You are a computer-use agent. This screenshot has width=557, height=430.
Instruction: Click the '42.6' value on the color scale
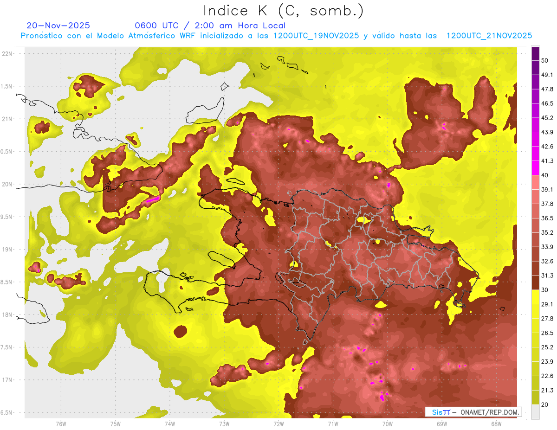547,147
